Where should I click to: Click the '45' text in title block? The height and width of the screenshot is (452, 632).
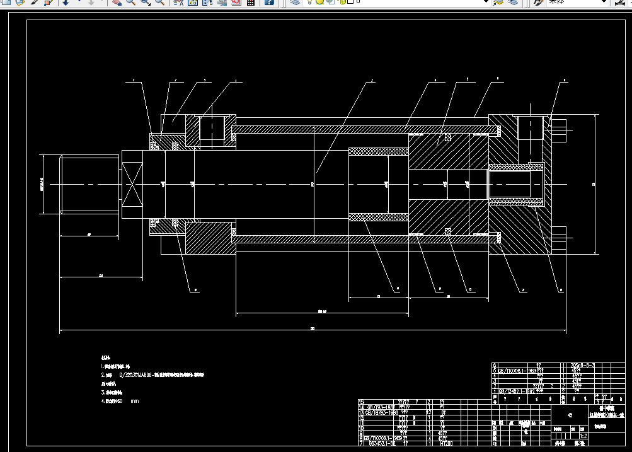point(570,415)
